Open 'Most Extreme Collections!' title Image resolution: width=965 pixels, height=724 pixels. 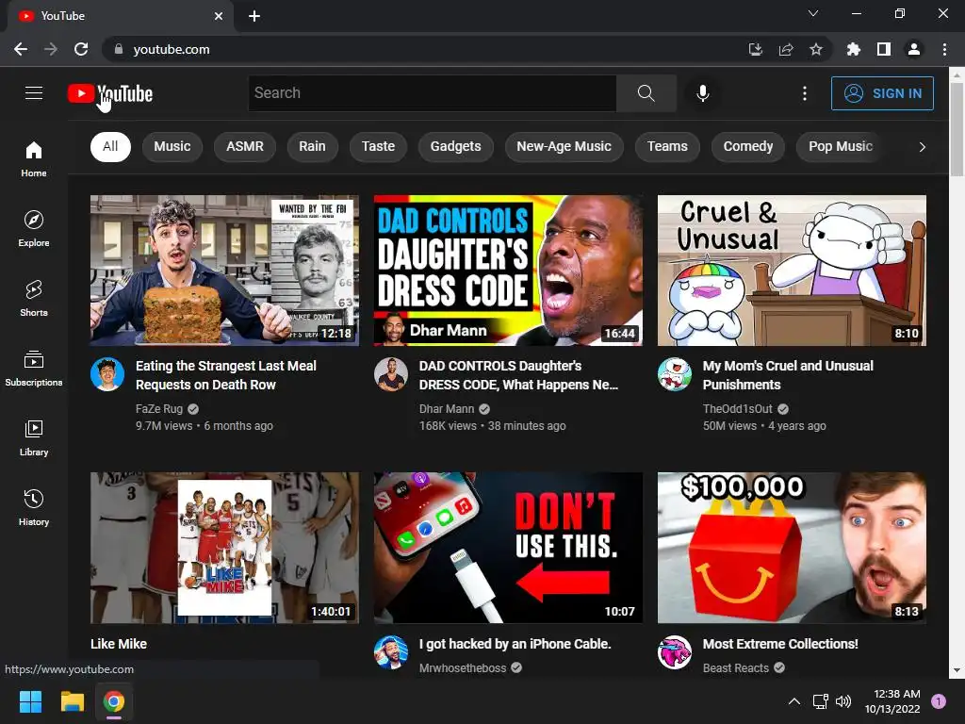[780, 644]
